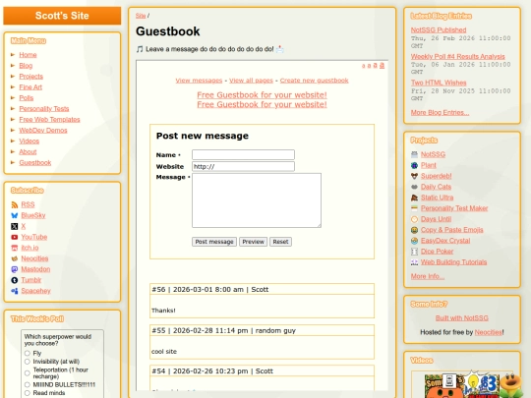531x398 pixels.
Task: Click the EasyDex Crystal icon
Action: [414, 241]
